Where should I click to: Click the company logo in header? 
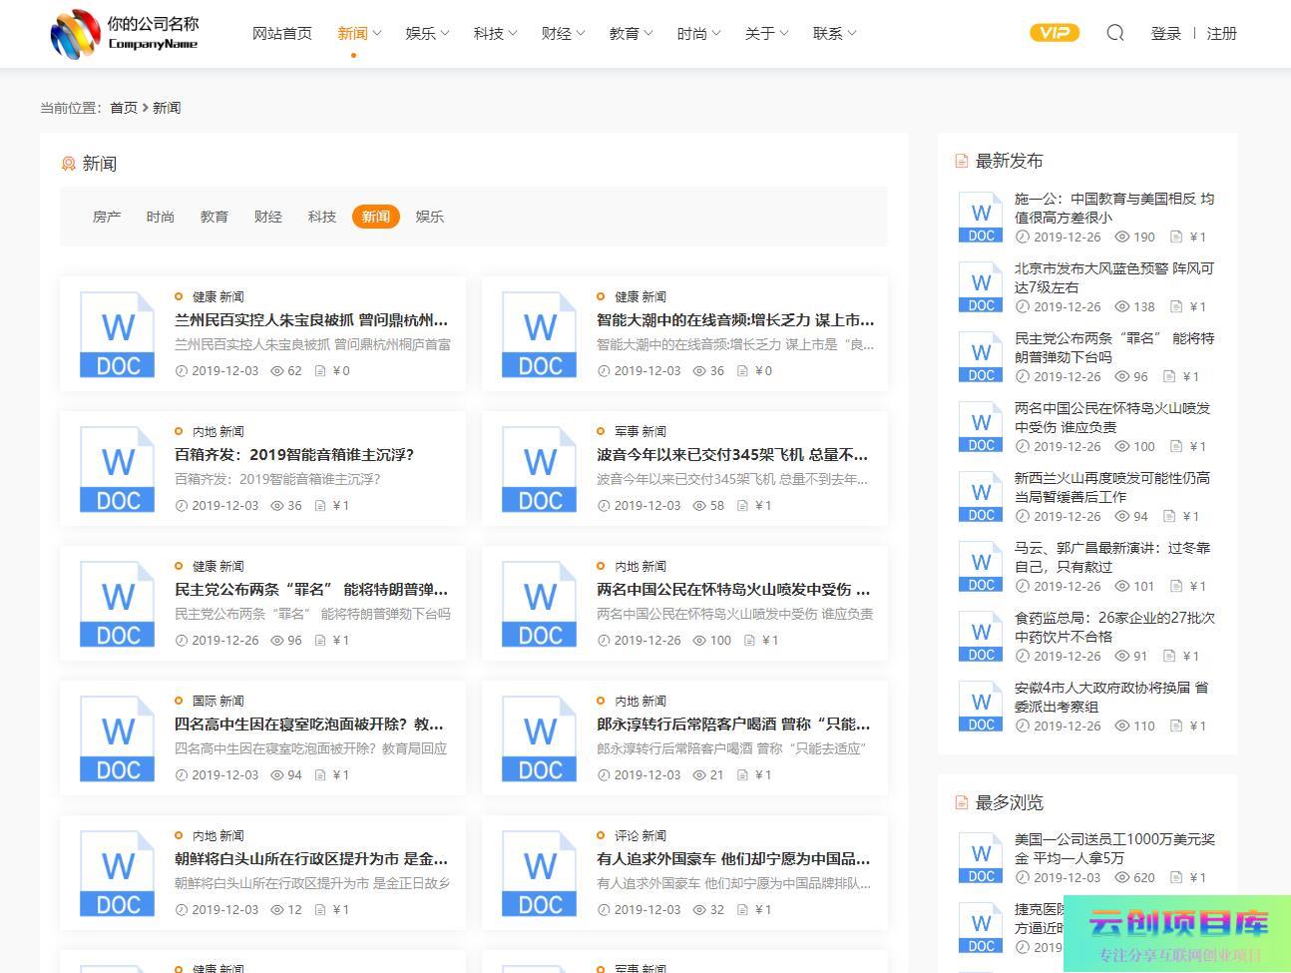(x=125, y=33)
